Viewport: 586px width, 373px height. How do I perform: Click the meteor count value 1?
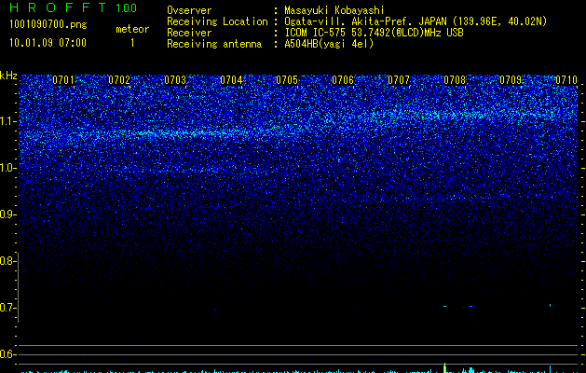[132, 43]
